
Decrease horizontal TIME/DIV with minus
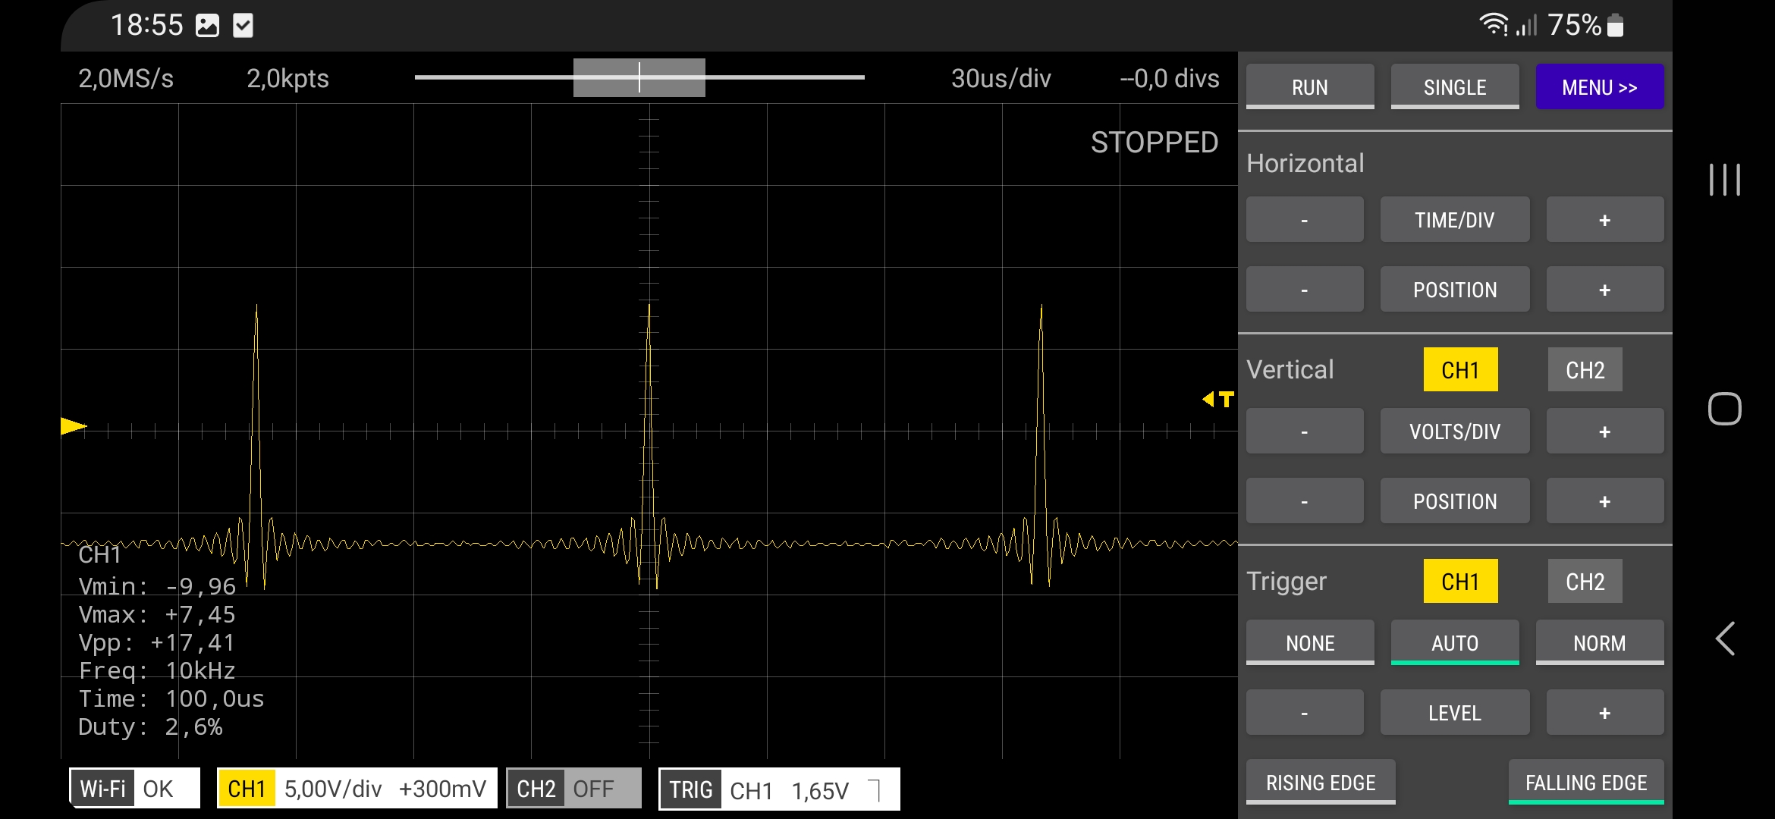point(1305,220)
